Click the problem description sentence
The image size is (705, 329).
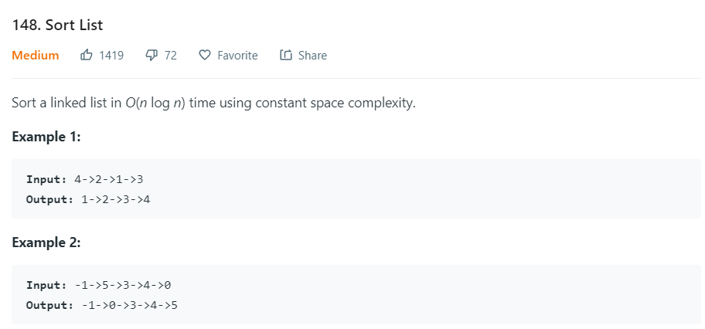(213, 103)
